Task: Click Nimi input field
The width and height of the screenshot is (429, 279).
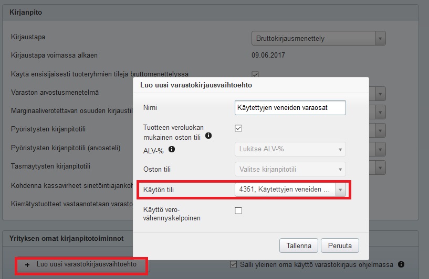Action: tap(290, 107)
